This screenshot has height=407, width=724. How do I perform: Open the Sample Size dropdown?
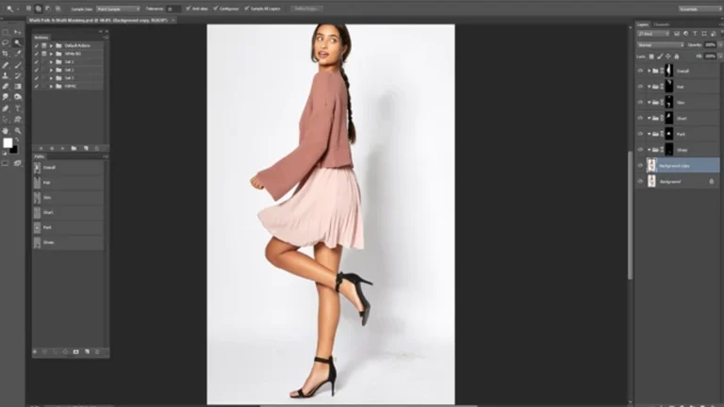(117, 8)
